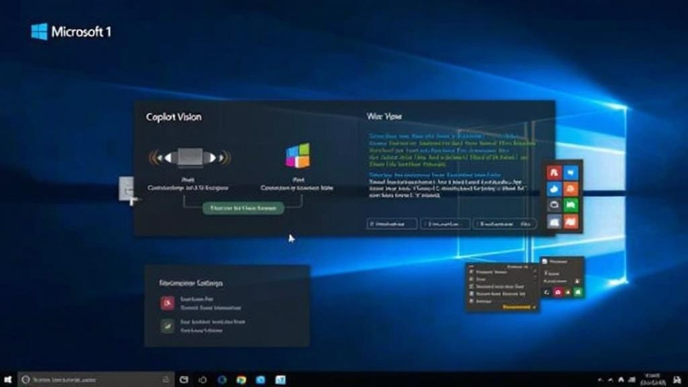Screen dimensions: 688x387
Task: Click the pink icon in the small side panel
Action: (x=558, y=292)
